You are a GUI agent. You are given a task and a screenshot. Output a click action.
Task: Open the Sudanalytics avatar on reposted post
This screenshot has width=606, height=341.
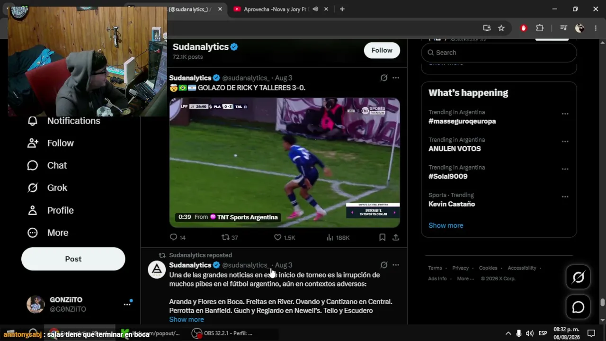coord(157,269)
